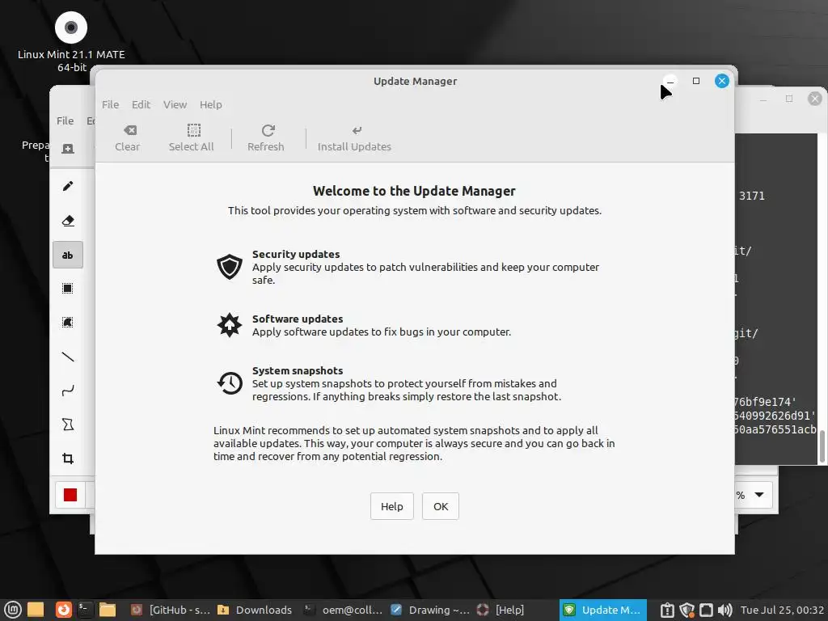This screenshot has height=621, width=828.
Task: Click new image icon in Drawing window
Action: click(x=68, y=149)
